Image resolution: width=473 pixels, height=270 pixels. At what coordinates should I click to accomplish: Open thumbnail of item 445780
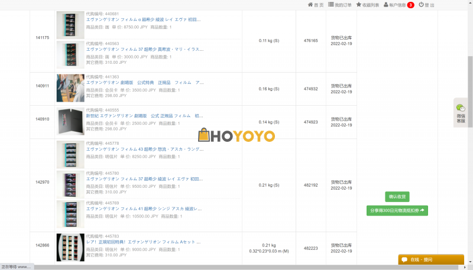coord(70,184)
